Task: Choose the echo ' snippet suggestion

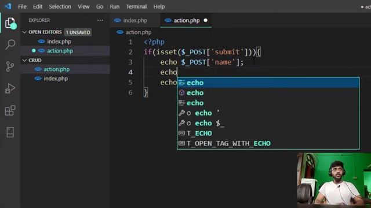Action: (268, 113)
